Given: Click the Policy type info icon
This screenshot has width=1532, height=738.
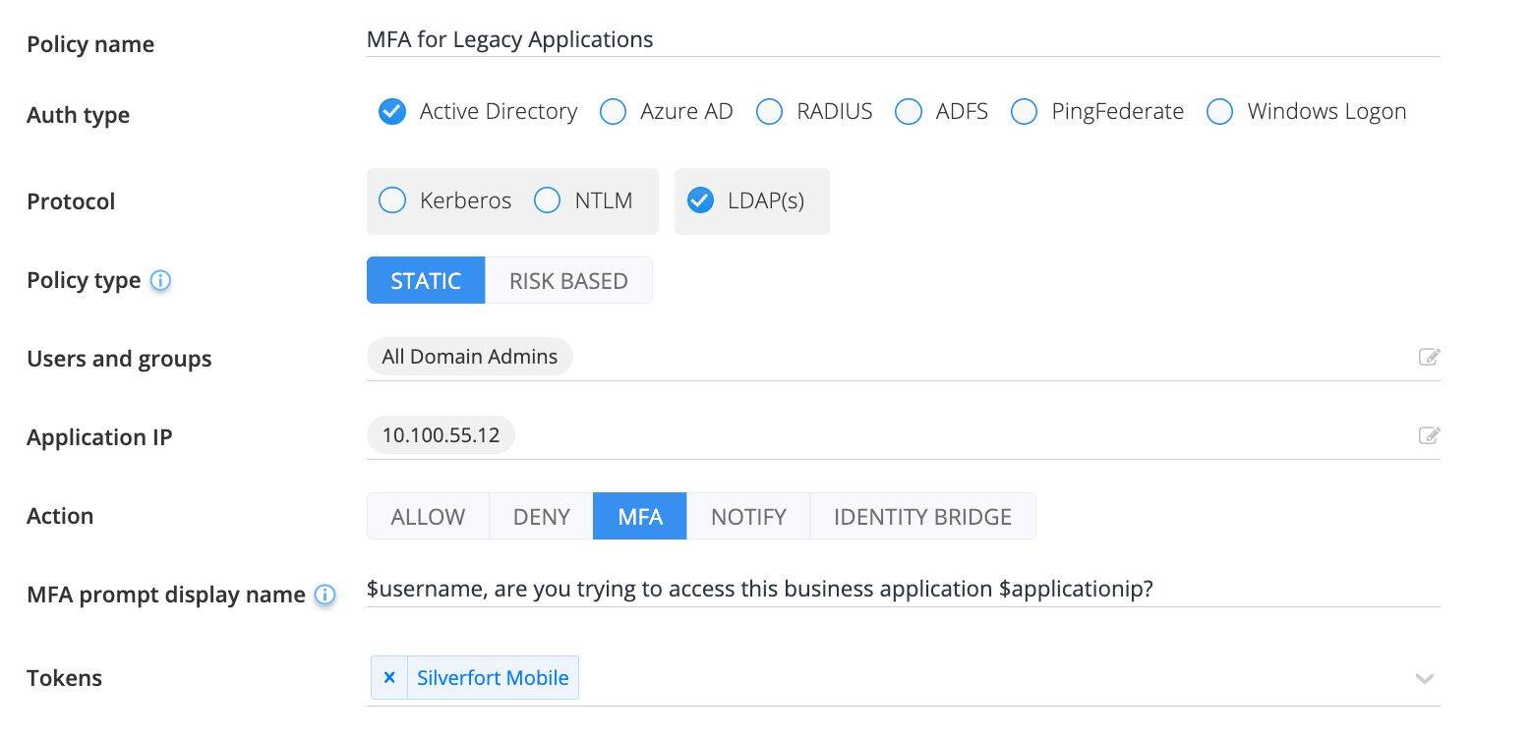Looking at the screenshot, I should pyautogui.click(x=160, y=281).
